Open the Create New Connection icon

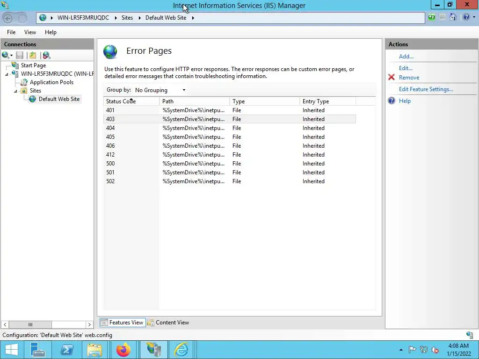tap(5, 55)
